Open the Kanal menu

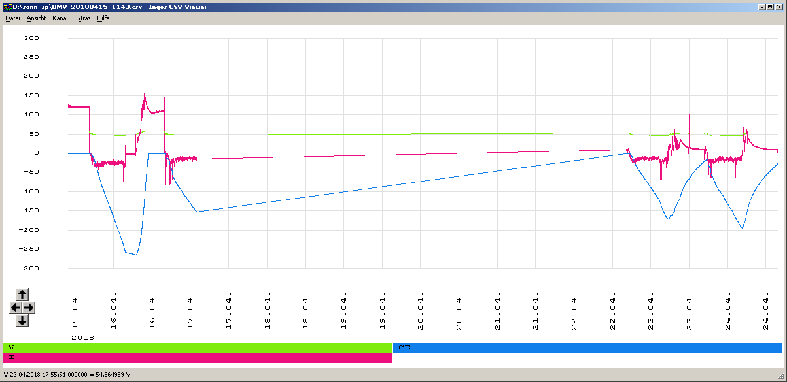(60, 18)
